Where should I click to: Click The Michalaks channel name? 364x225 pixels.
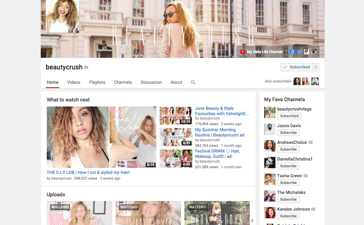click(x=291, y=192)
